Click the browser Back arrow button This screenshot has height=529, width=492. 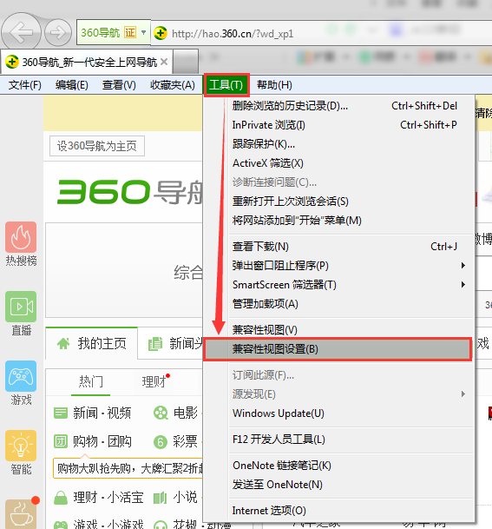coord(21,33)
